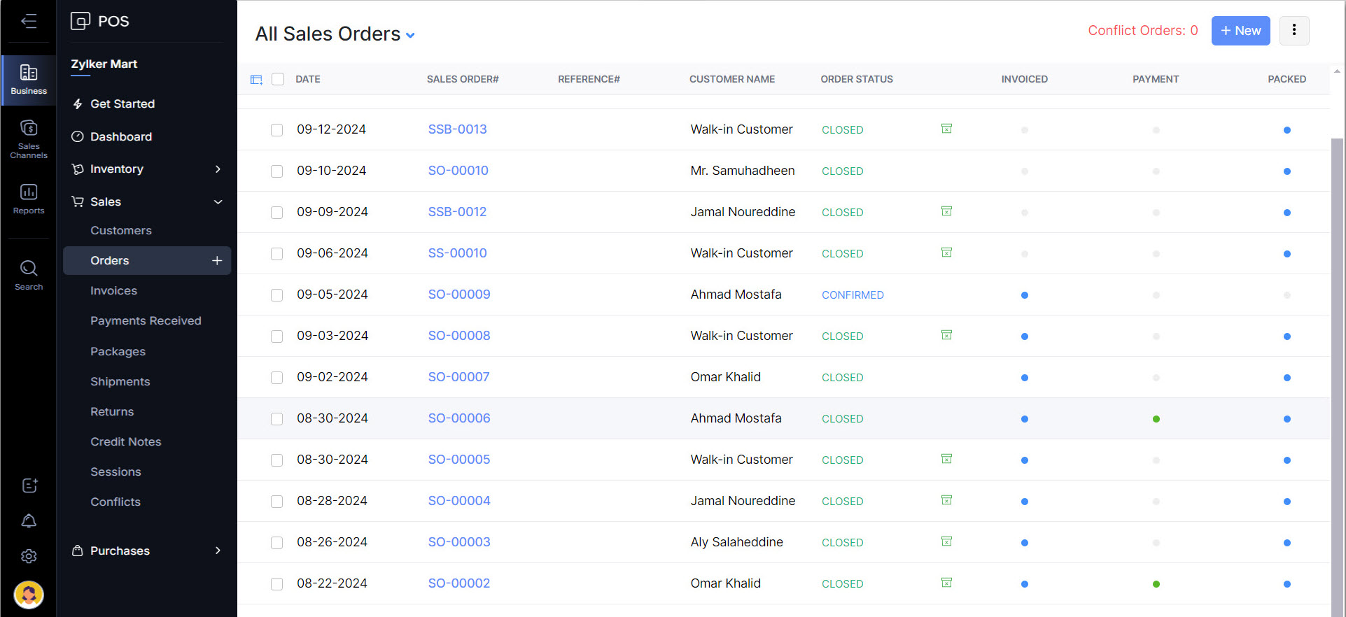
Task: Select the checkbox for order SO-00009
Action: pyautogui.click(x=277, y=295)
